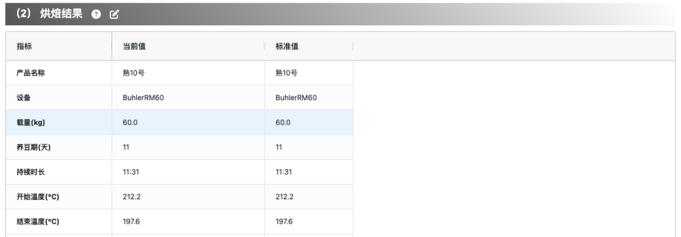The width and height of the screenshot is (681, 237).
Task: Click 11 in 标准值 column of 养豆期 row
Action: click(279, 147)
